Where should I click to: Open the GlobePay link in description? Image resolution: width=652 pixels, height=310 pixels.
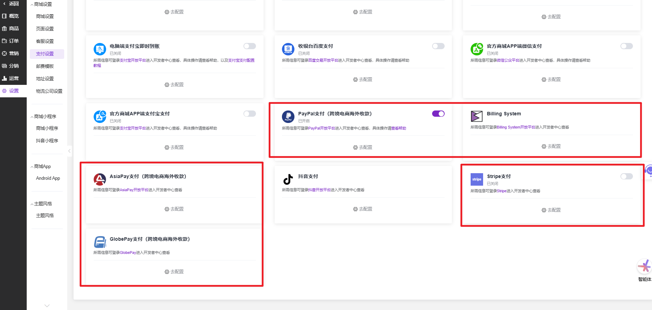pyautogui.click(x=128, y=253)
